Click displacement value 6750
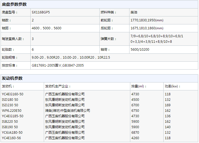Screen dimensions: 199x143 click(x=135, y=110)
